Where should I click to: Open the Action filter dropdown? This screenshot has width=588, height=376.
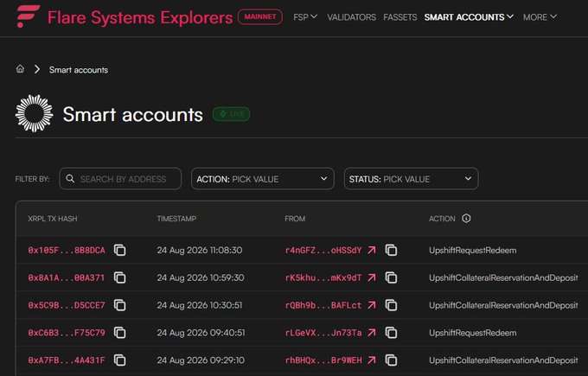coord(263,179)
